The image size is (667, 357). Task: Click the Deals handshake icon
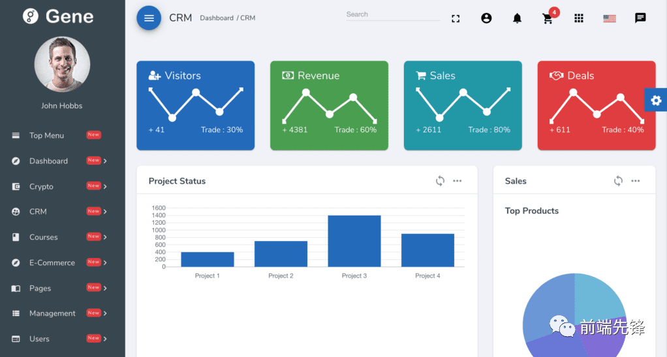[x=557, y=76]
